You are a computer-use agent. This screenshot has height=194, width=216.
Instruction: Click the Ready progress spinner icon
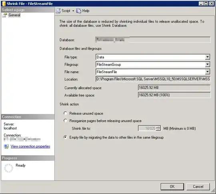pyautogui.click(x=8, y=168)
